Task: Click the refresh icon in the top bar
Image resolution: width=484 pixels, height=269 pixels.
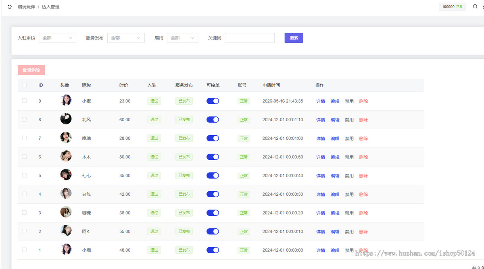Action: click(x=10, y=7)
